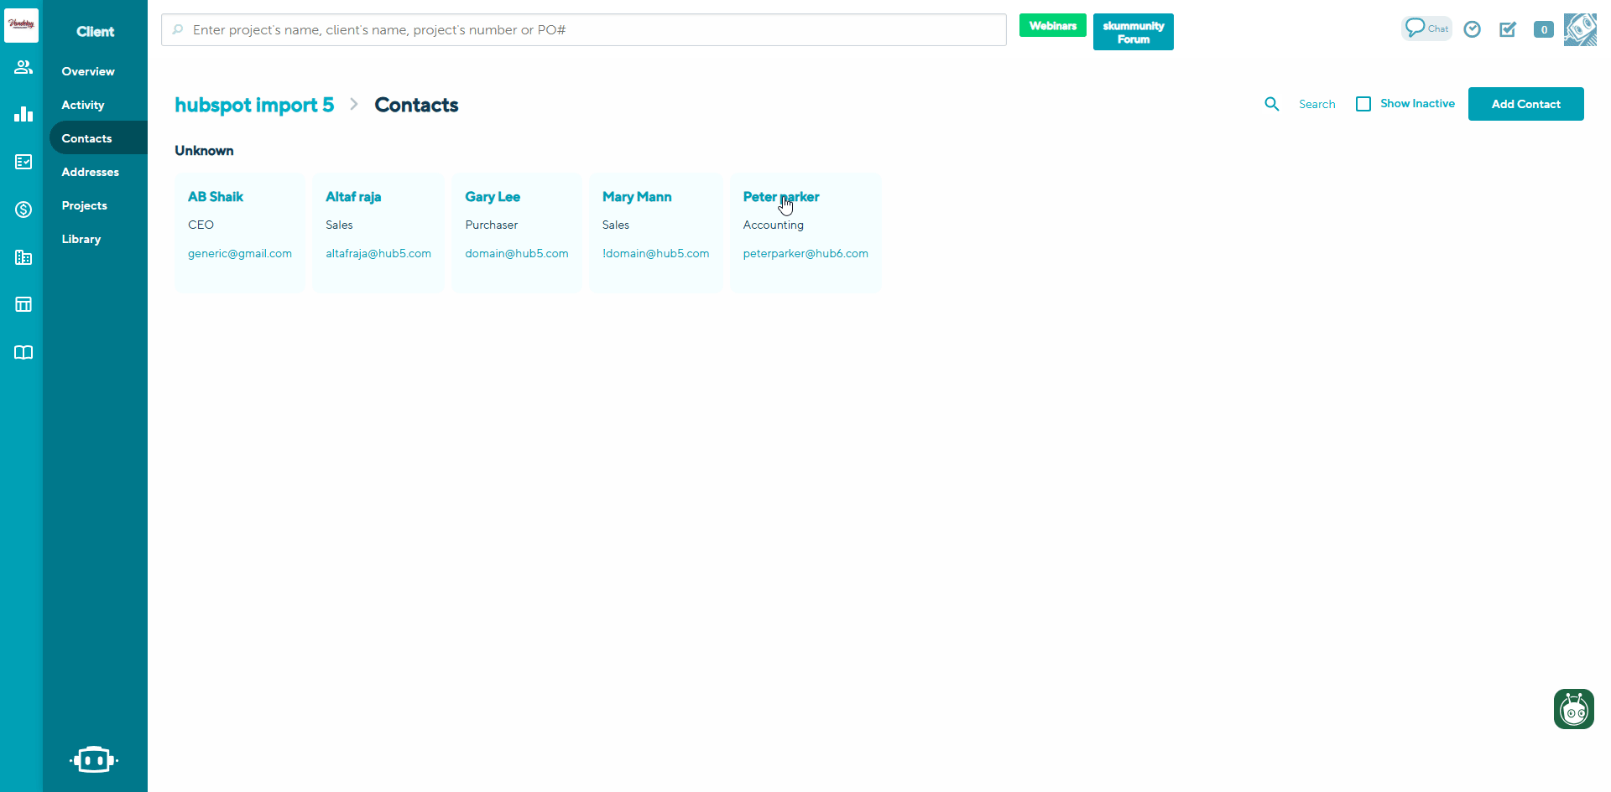Image resolution: width=1611 pixels, height=792 pixels.
Task: Click the project search input field
Action: [x=583, y=29]
